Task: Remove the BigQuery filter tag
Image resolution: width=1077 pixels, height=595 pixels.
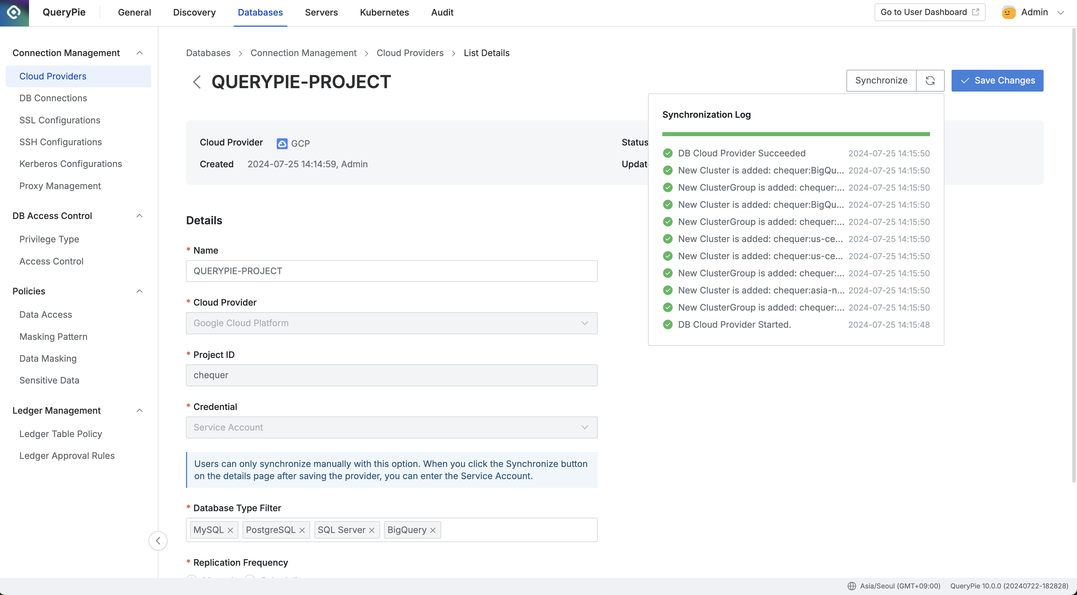Action: pos(433,530)
